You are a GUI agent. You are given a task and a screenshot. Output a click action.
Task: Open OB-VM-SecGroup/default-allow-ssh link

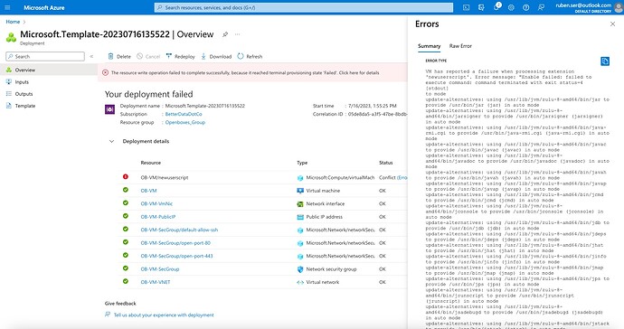coord(179,230)
